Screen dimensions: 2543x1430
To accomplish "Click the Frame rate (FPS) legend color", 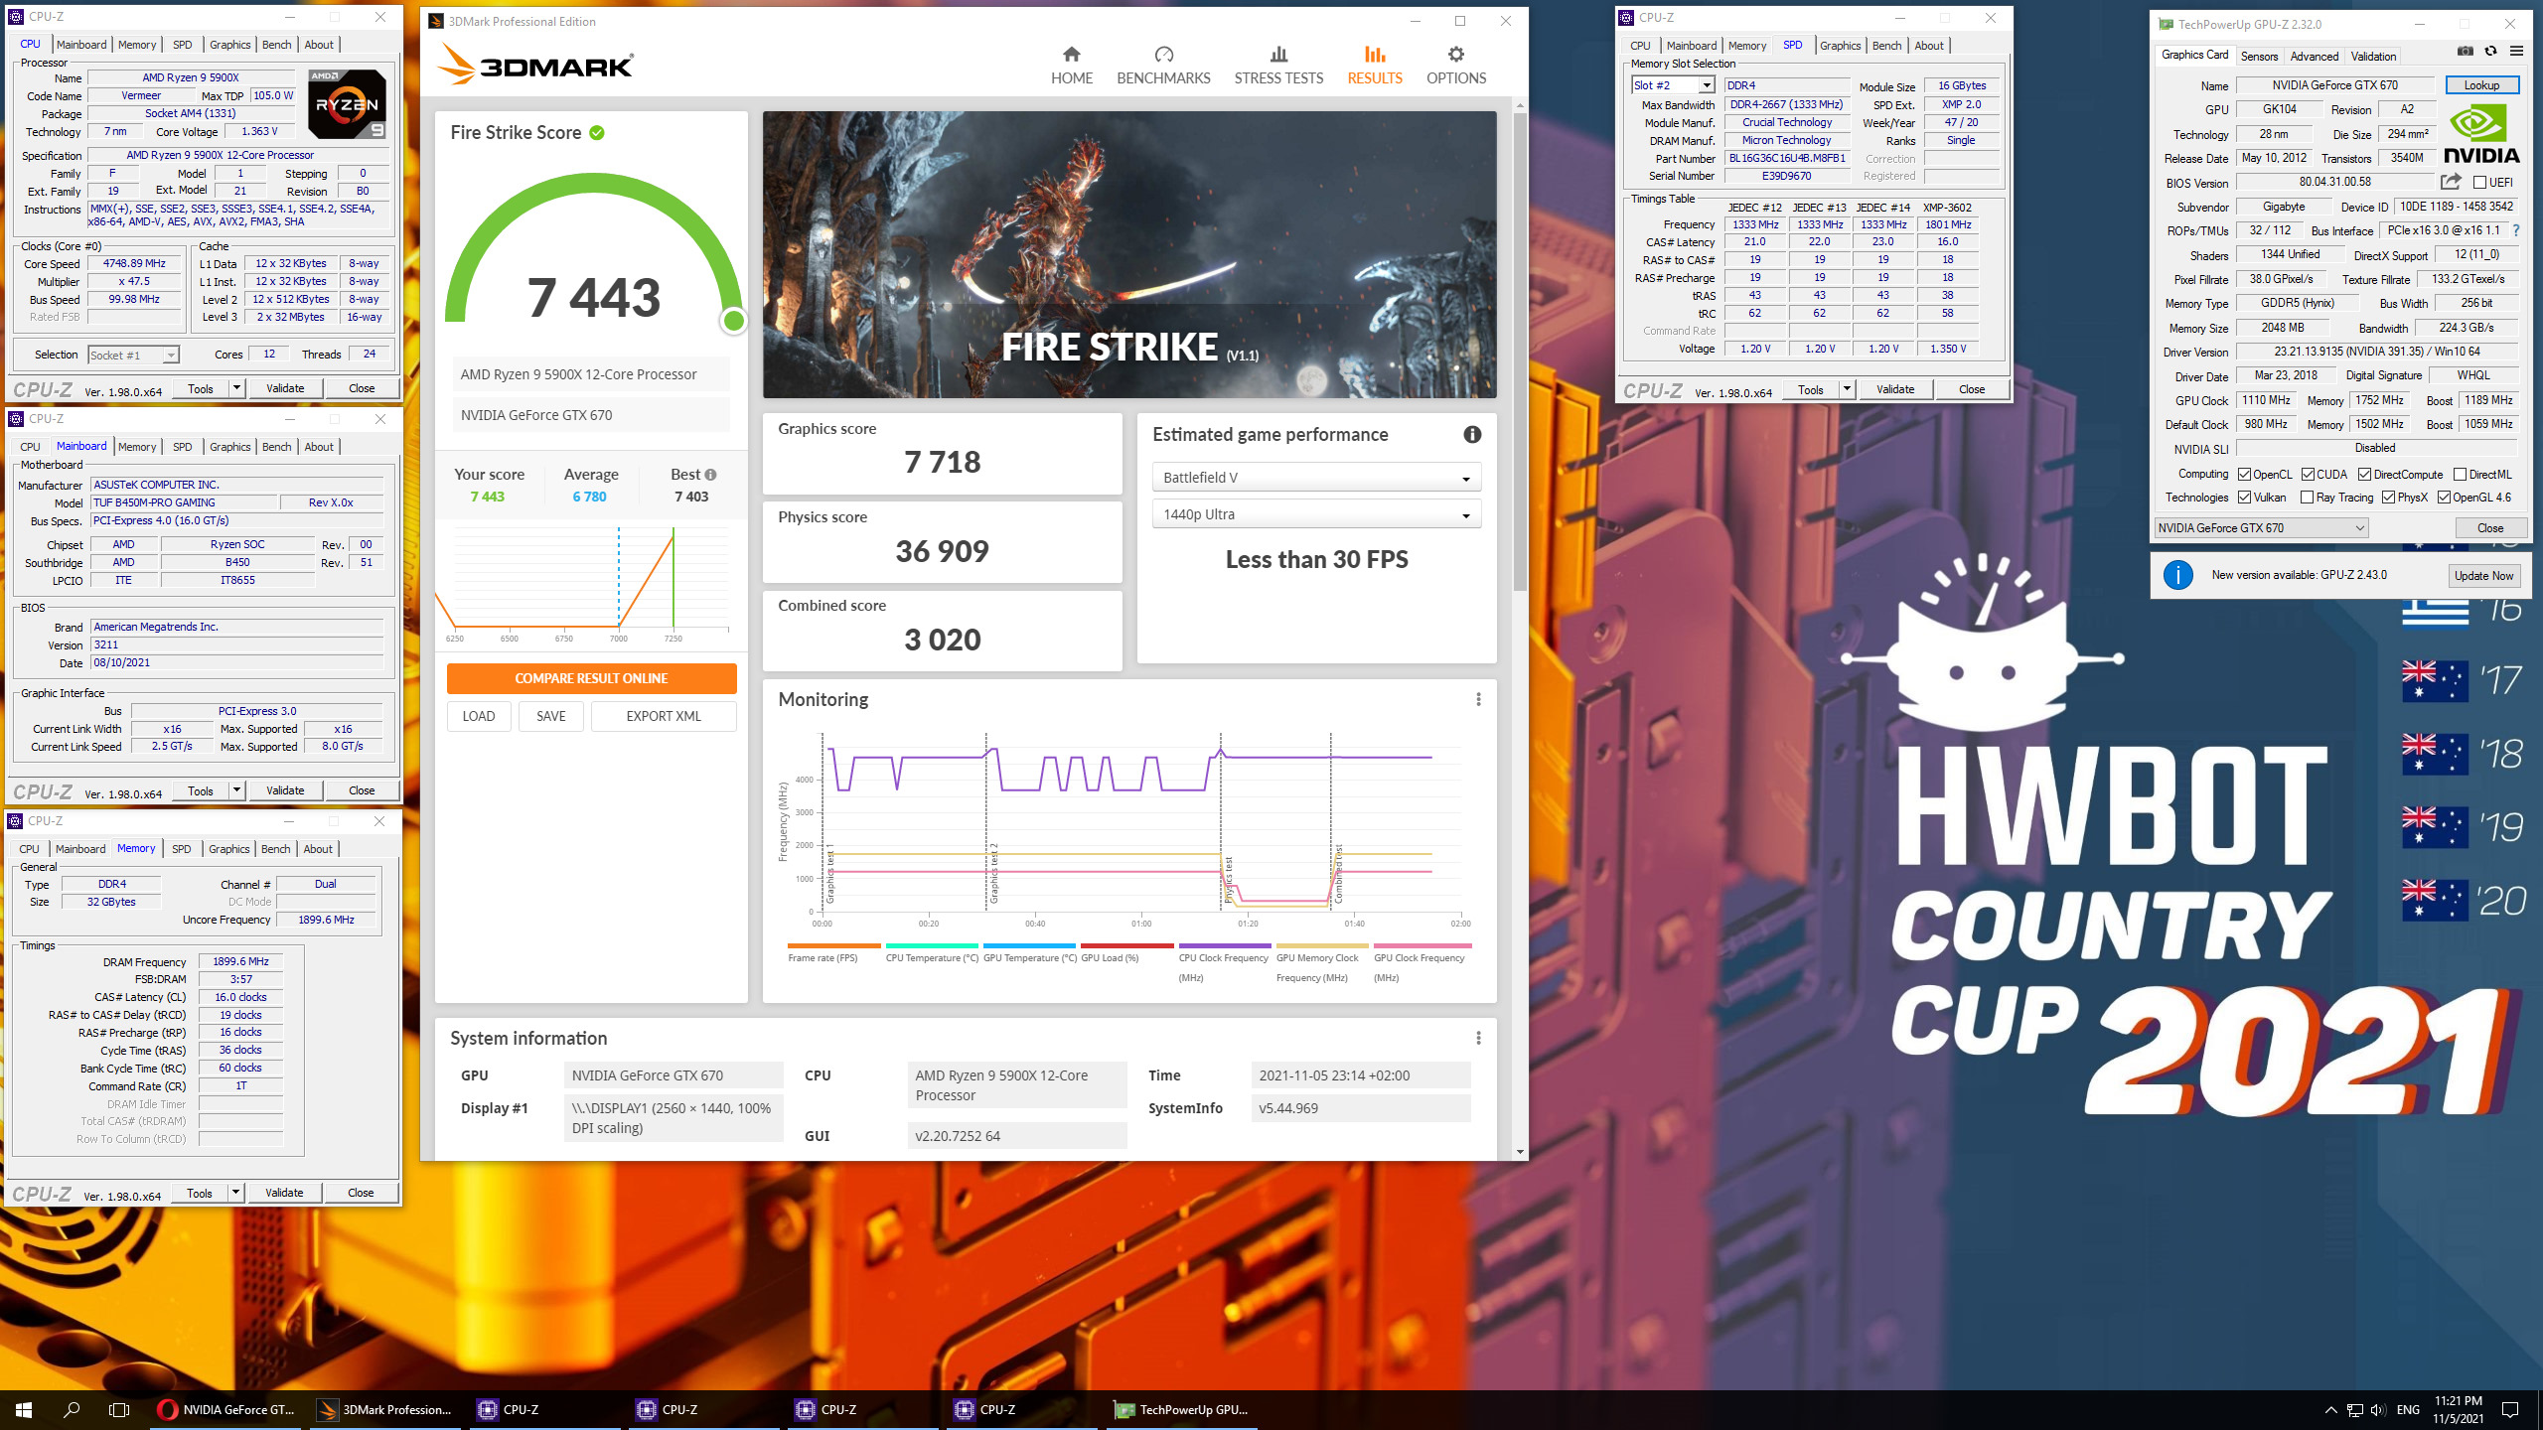I will (833, 945).
